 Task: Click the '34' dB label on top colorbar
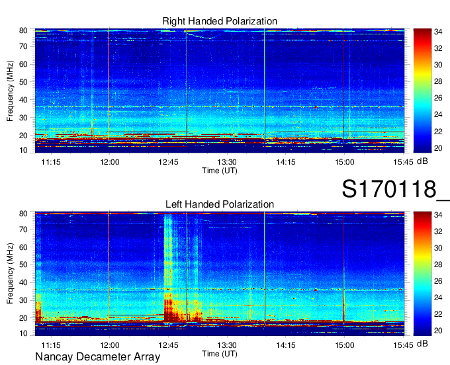tap(438, 32)
